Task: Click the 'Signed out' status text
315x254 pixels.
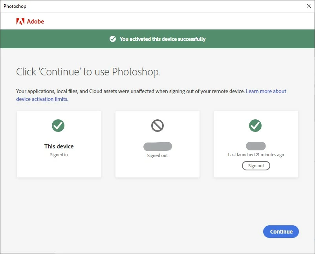Action: (x=157, y=155)
